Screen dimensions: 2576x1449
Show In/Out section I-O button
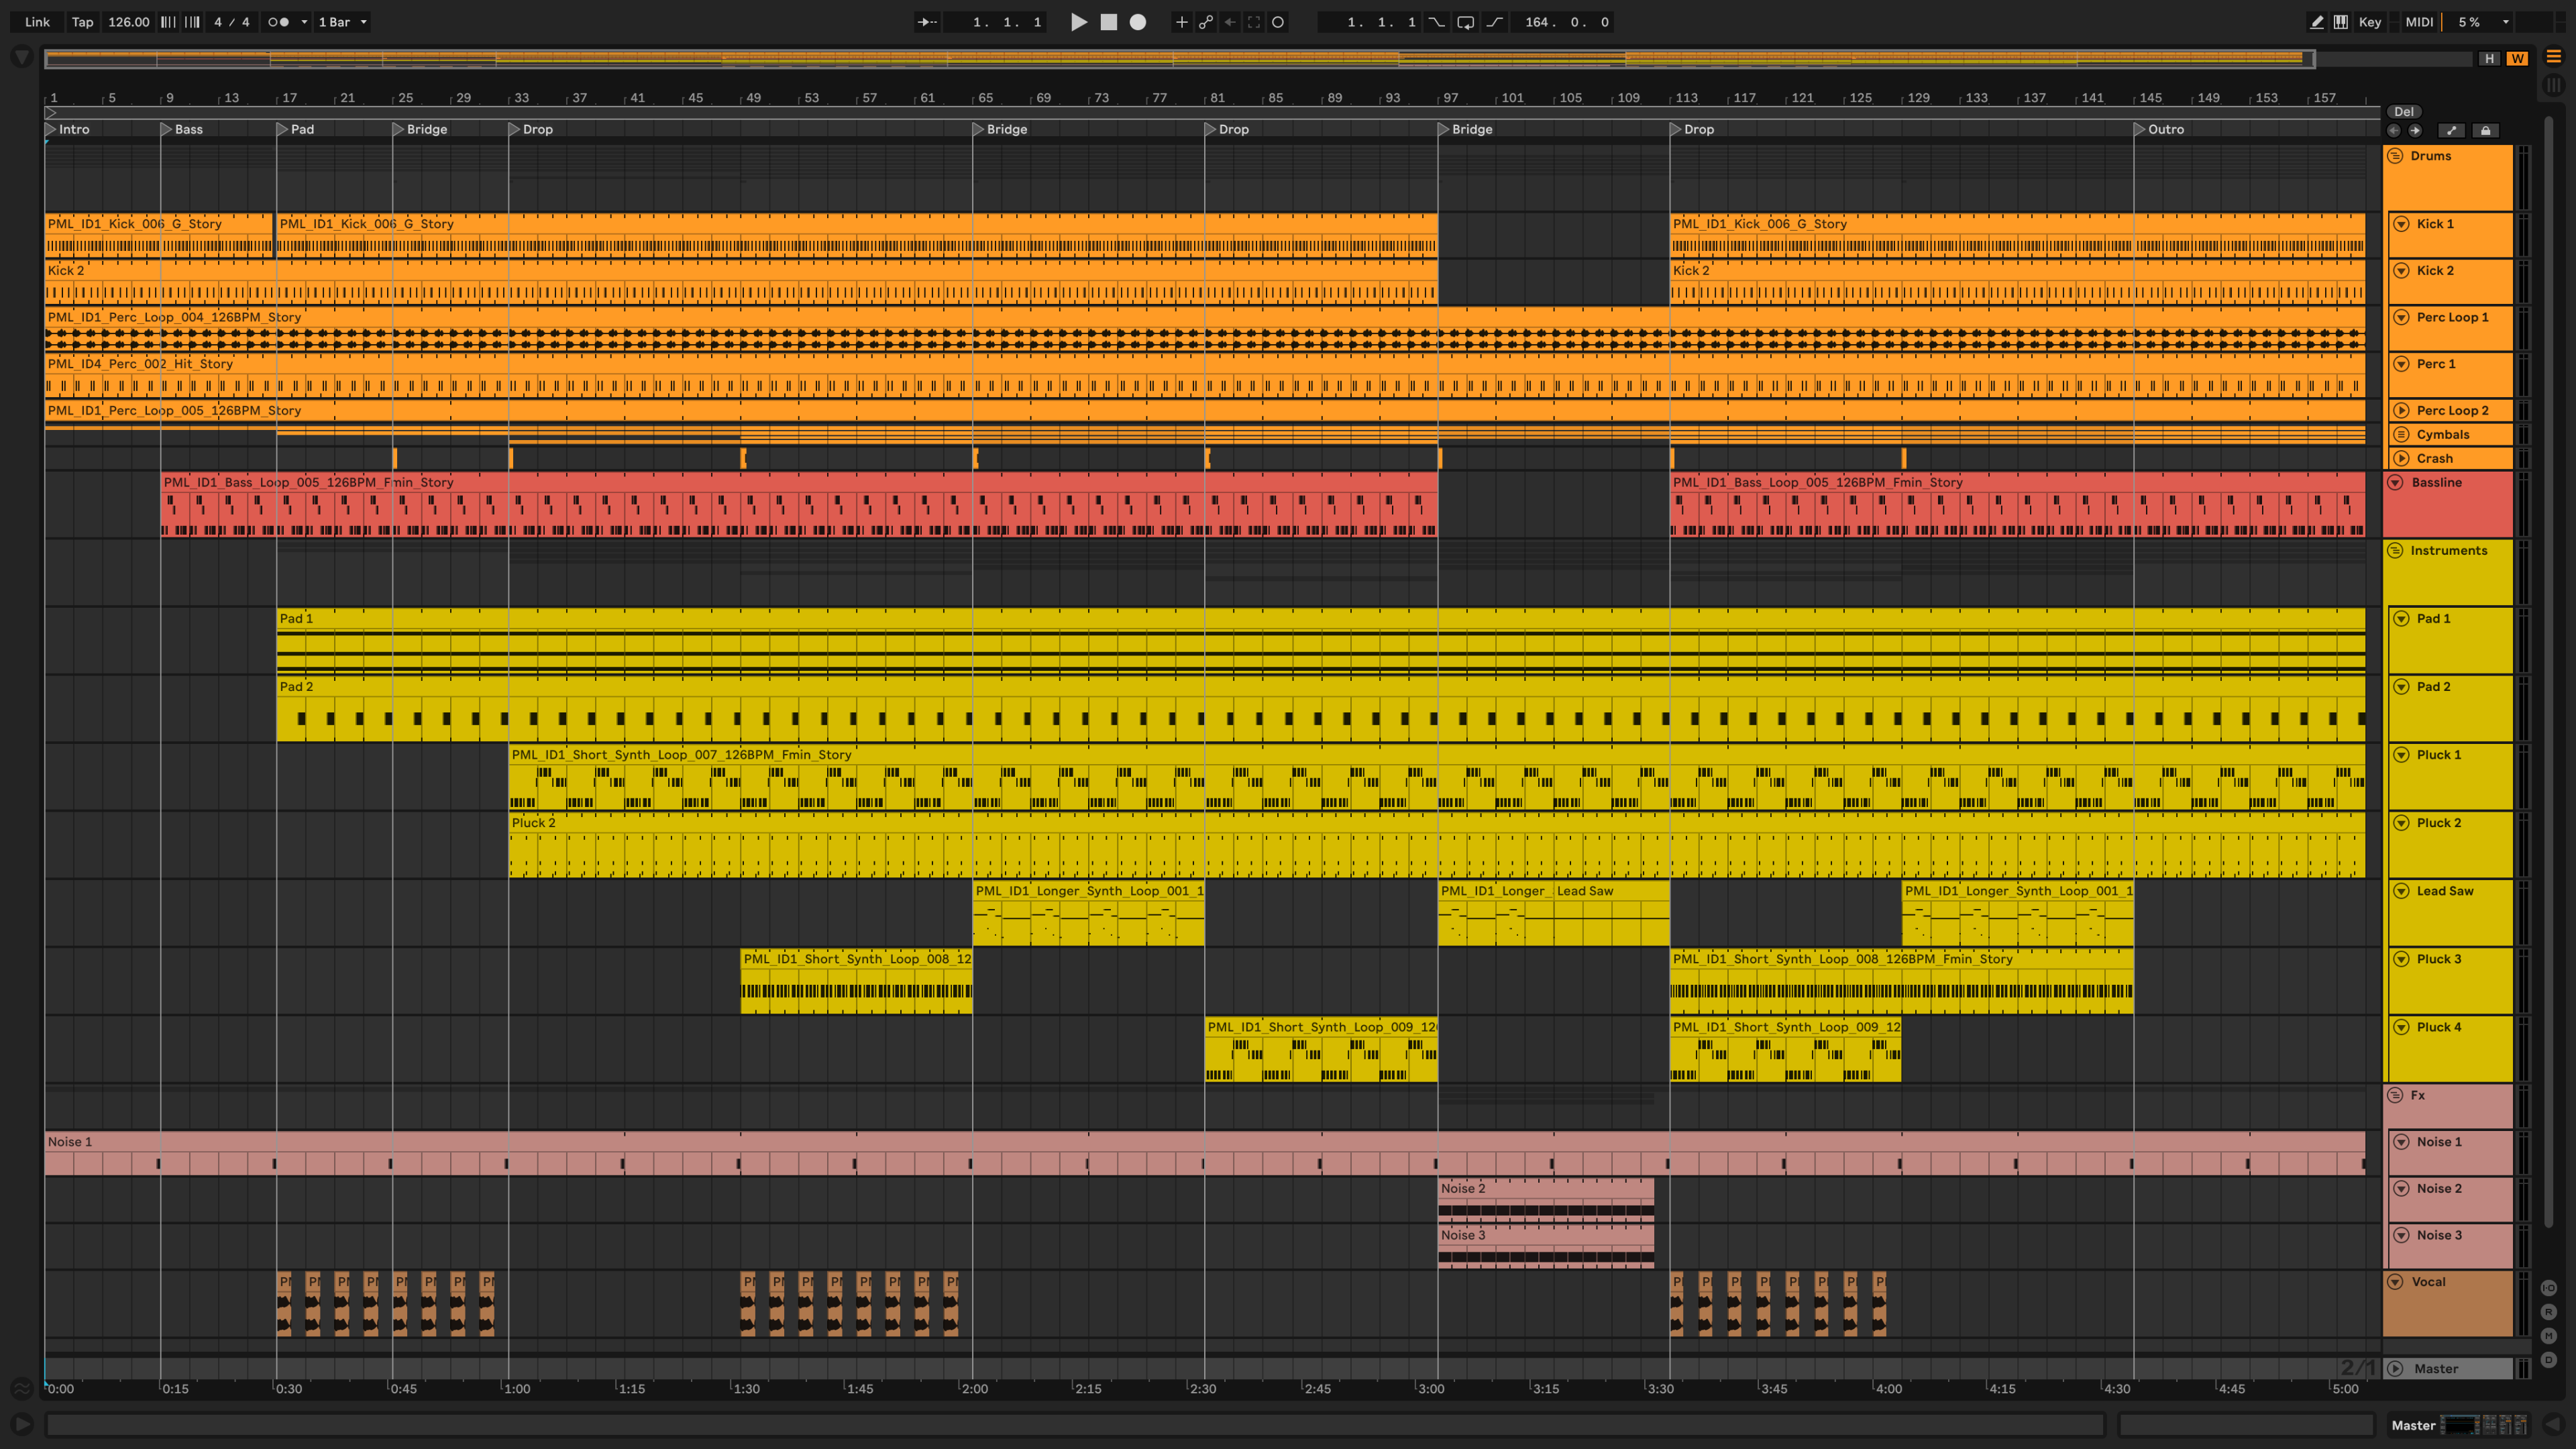tap(2549, 1289)
